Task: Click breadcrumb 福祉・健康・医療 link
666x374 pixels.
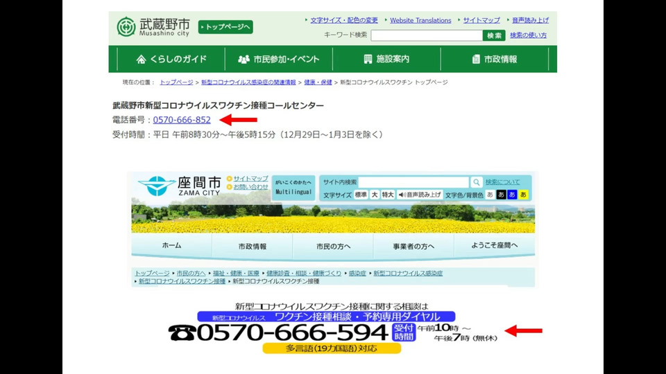Action: (236, 273)
